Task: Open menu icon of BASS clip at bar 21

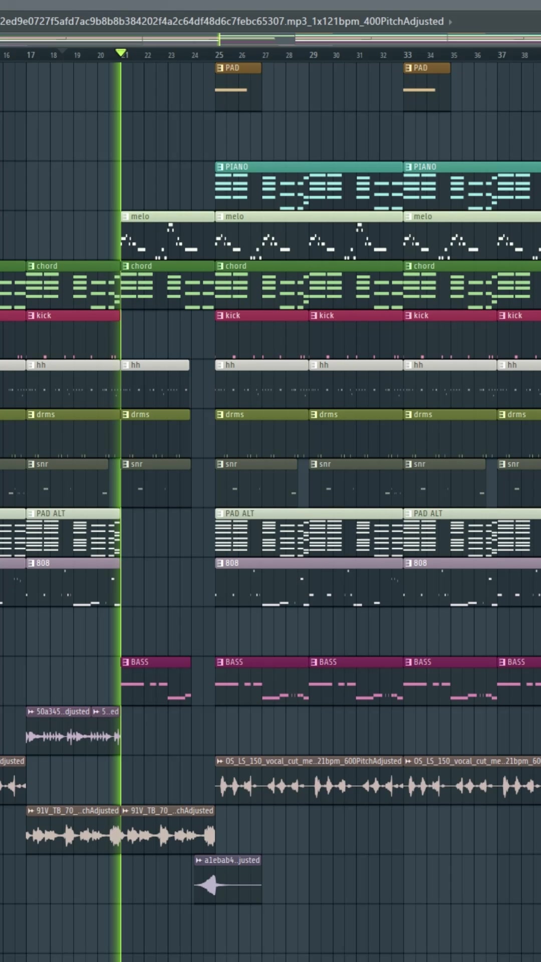Action: pos(126,662)
